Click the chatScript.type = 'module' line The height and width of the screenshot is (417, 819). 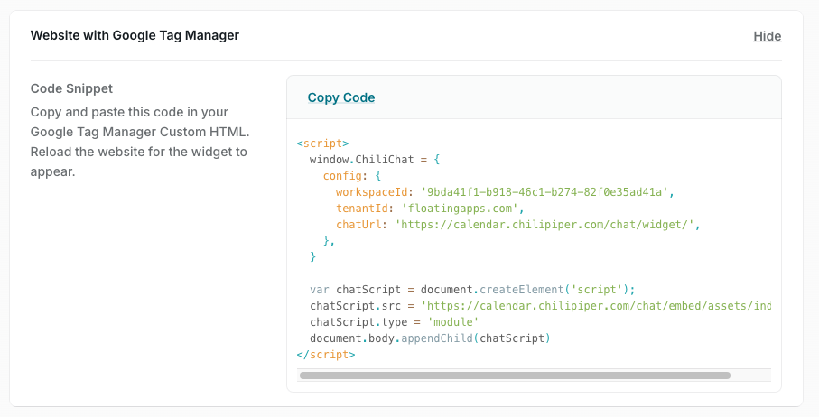(x=395, y=322)
